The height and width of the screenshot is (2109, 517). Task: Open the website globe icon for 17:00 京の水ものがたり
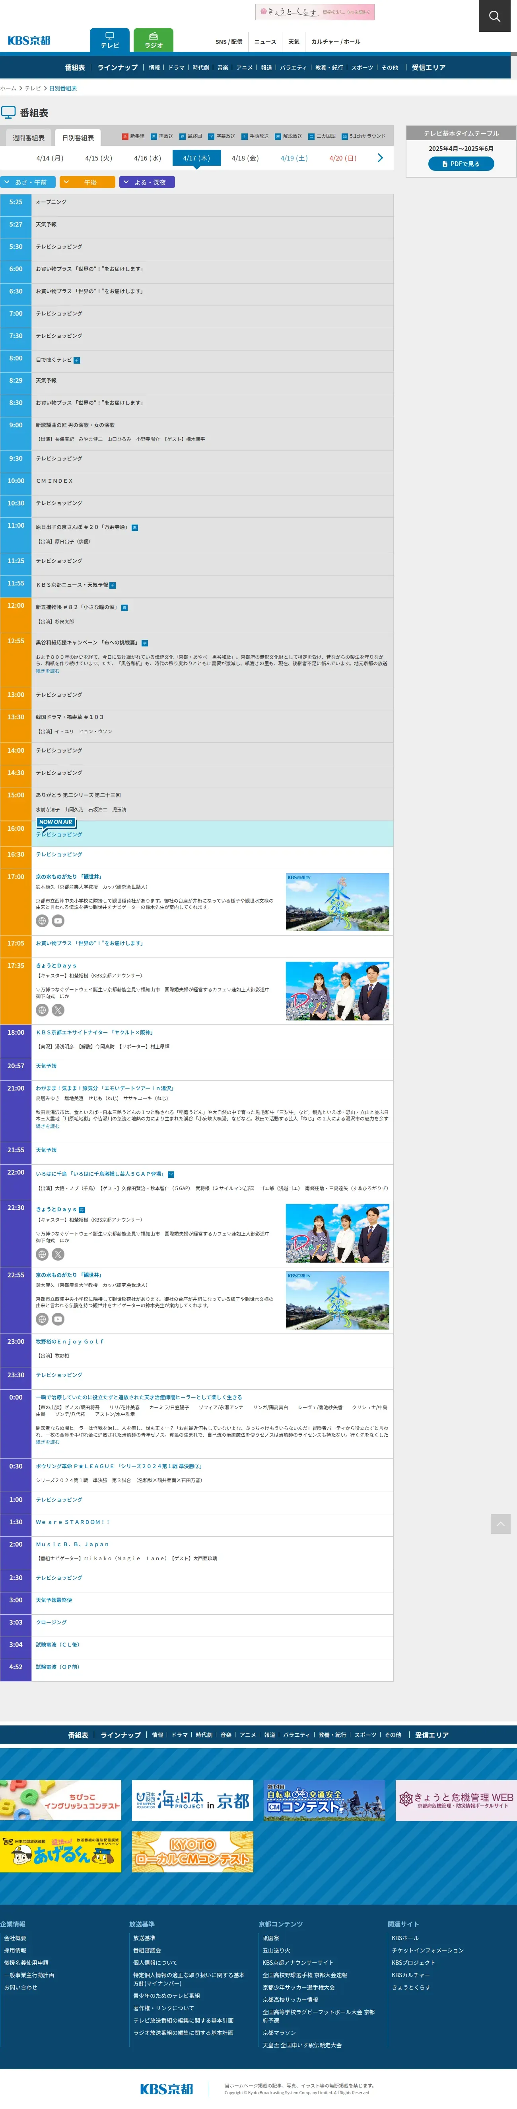coord(42,921)
